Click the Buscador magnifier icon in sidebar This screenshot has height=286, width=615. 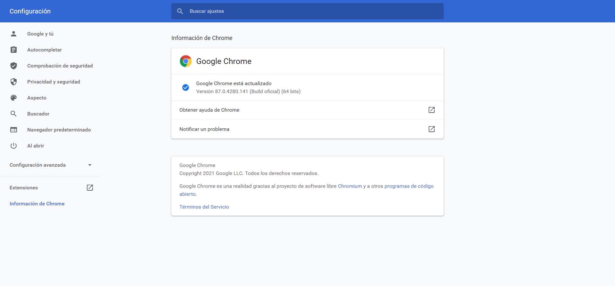point(13,114)
